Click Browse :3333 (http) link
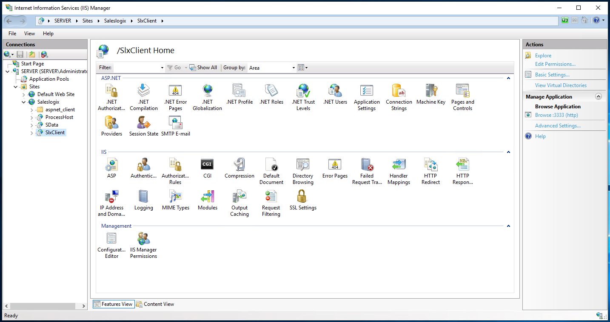 click(x=556, y=115)
